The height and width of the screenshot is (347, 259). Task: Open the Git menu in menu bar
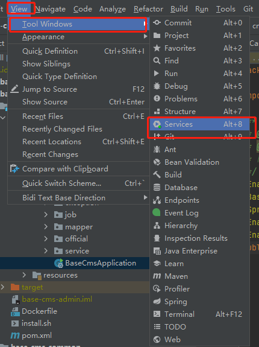(x=248, y=9)
